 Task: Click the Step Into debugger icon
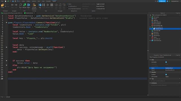56,5
